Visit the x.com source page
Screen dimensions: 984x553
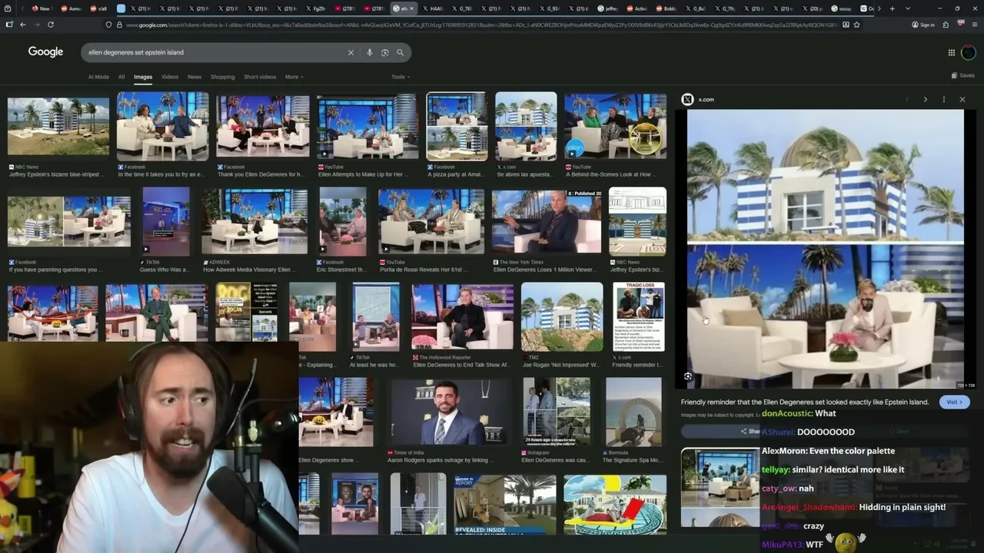(x=954, y=402)
